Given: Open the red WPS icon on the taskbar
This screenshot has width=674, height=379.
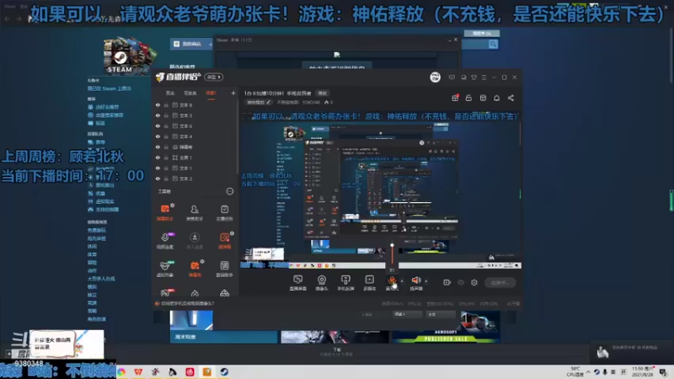Looking at the screenshot, I should click(138, 372).
